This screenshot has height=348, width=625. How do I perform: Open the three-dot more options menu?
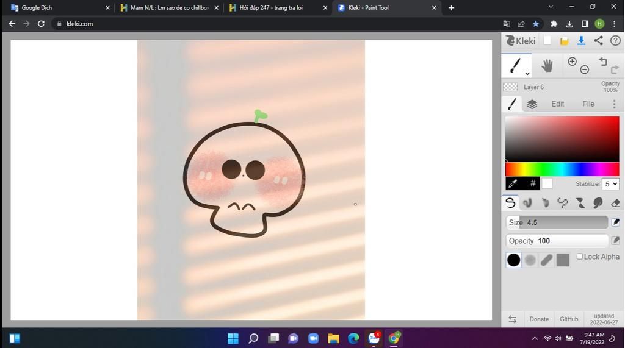click(x=614, y=104)
